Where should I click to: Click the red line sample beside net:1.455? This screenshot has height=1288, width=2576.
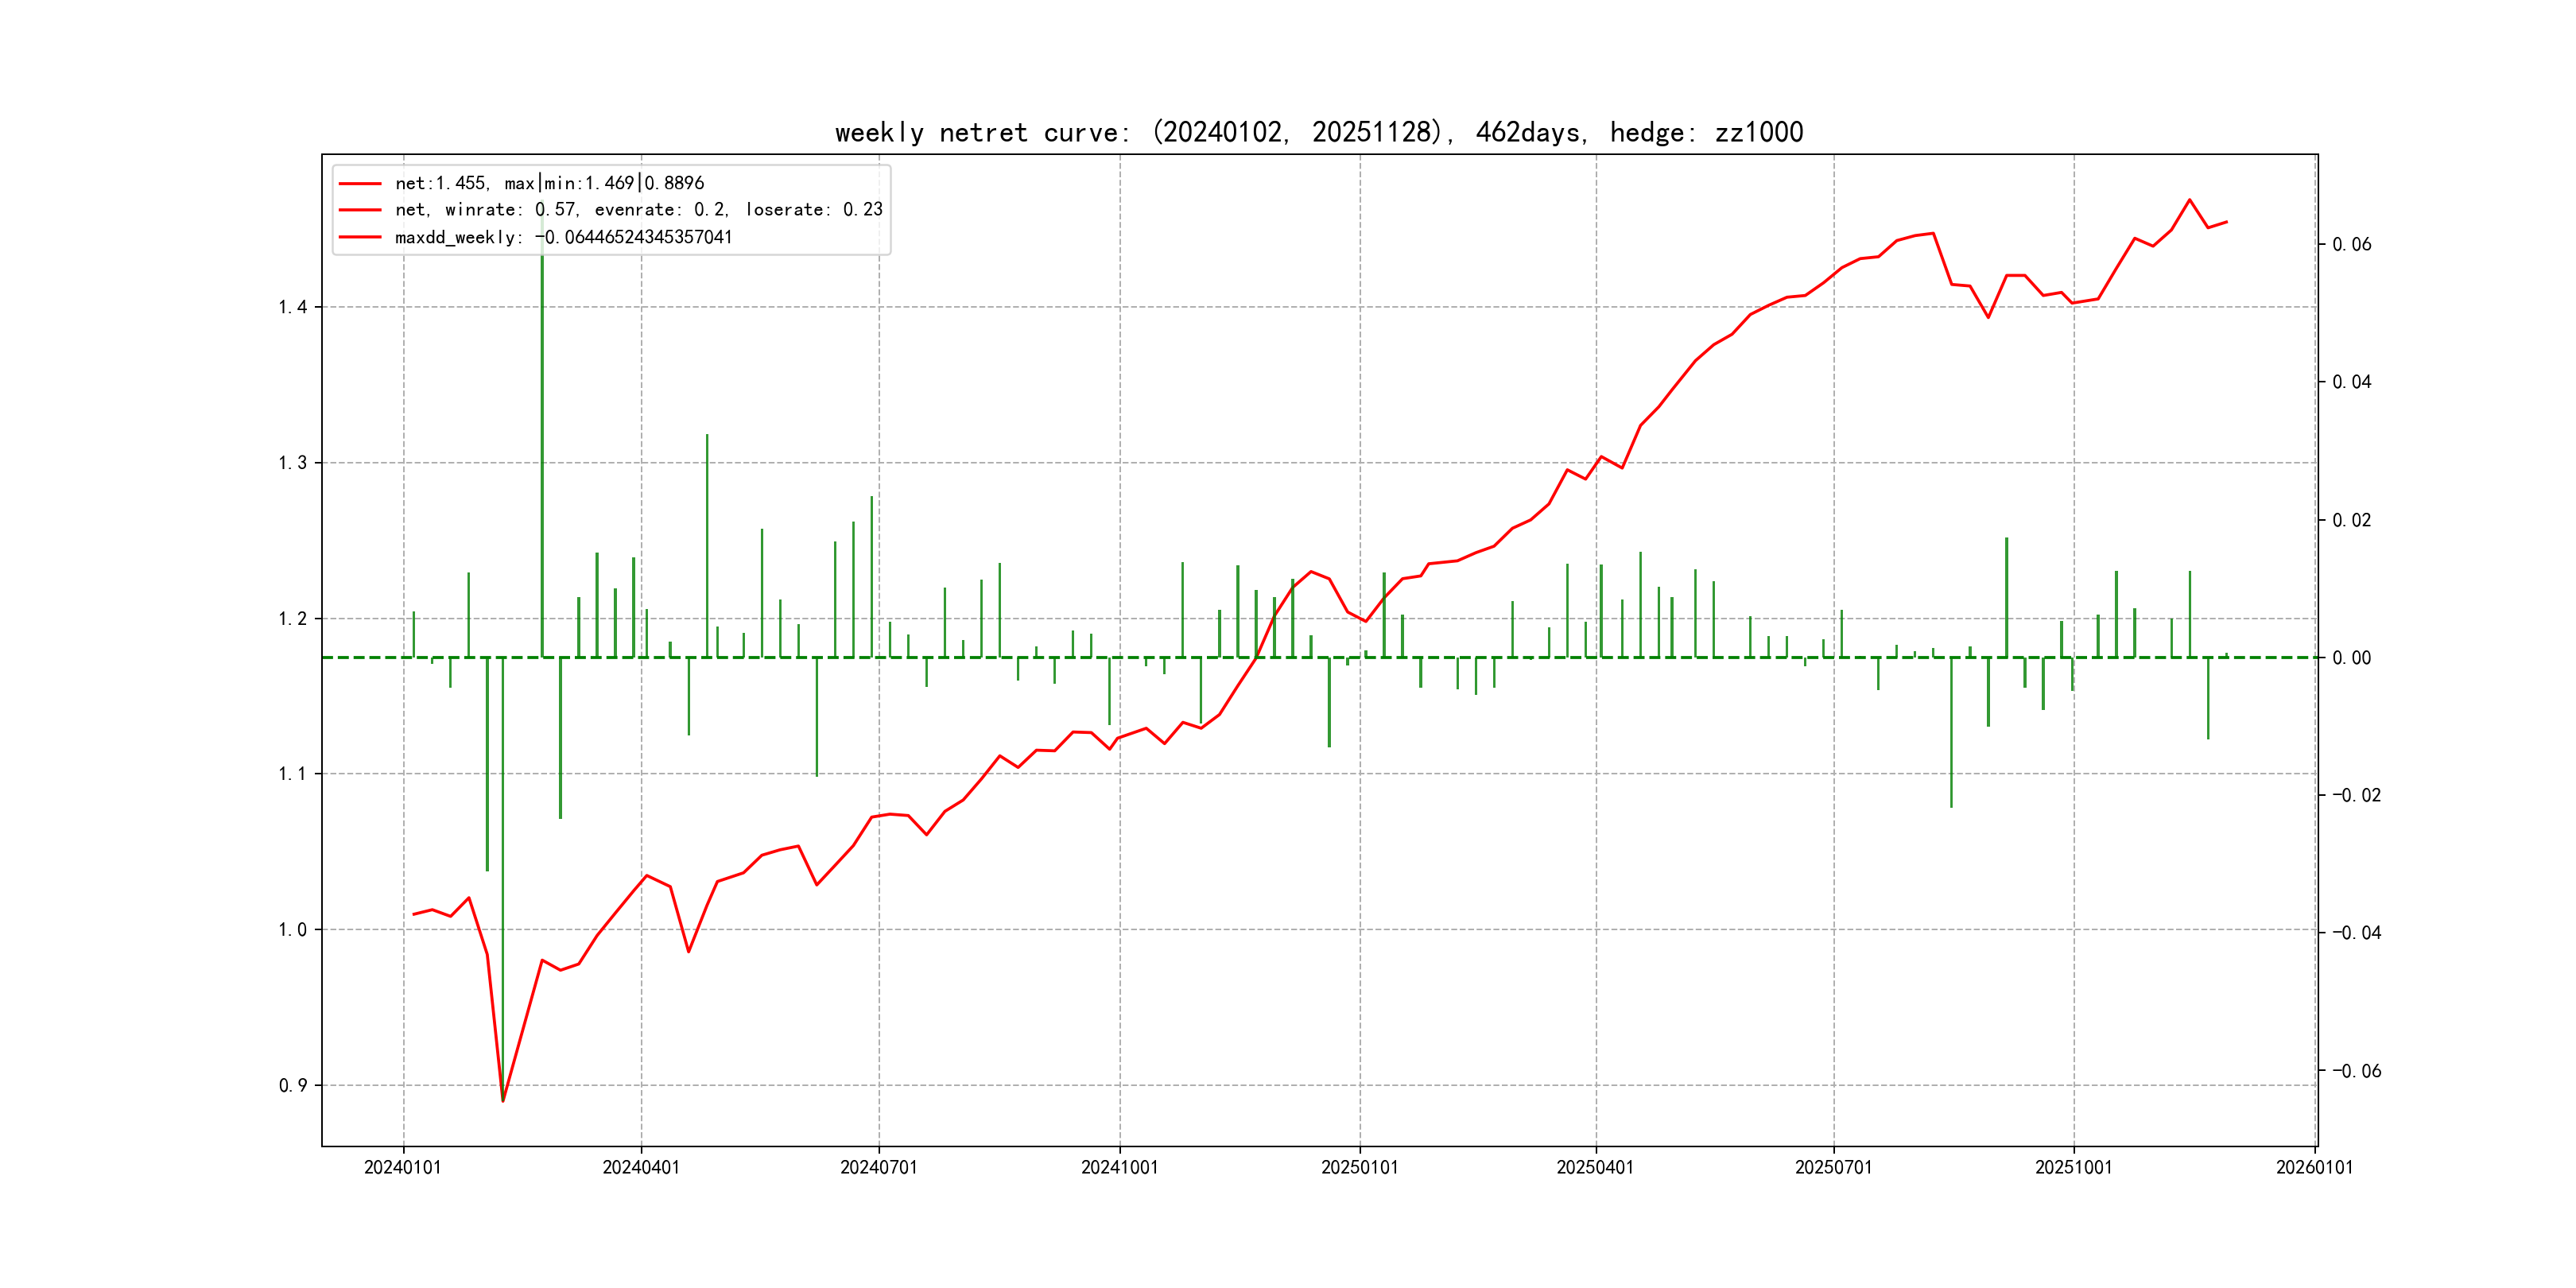click(360, 184)
